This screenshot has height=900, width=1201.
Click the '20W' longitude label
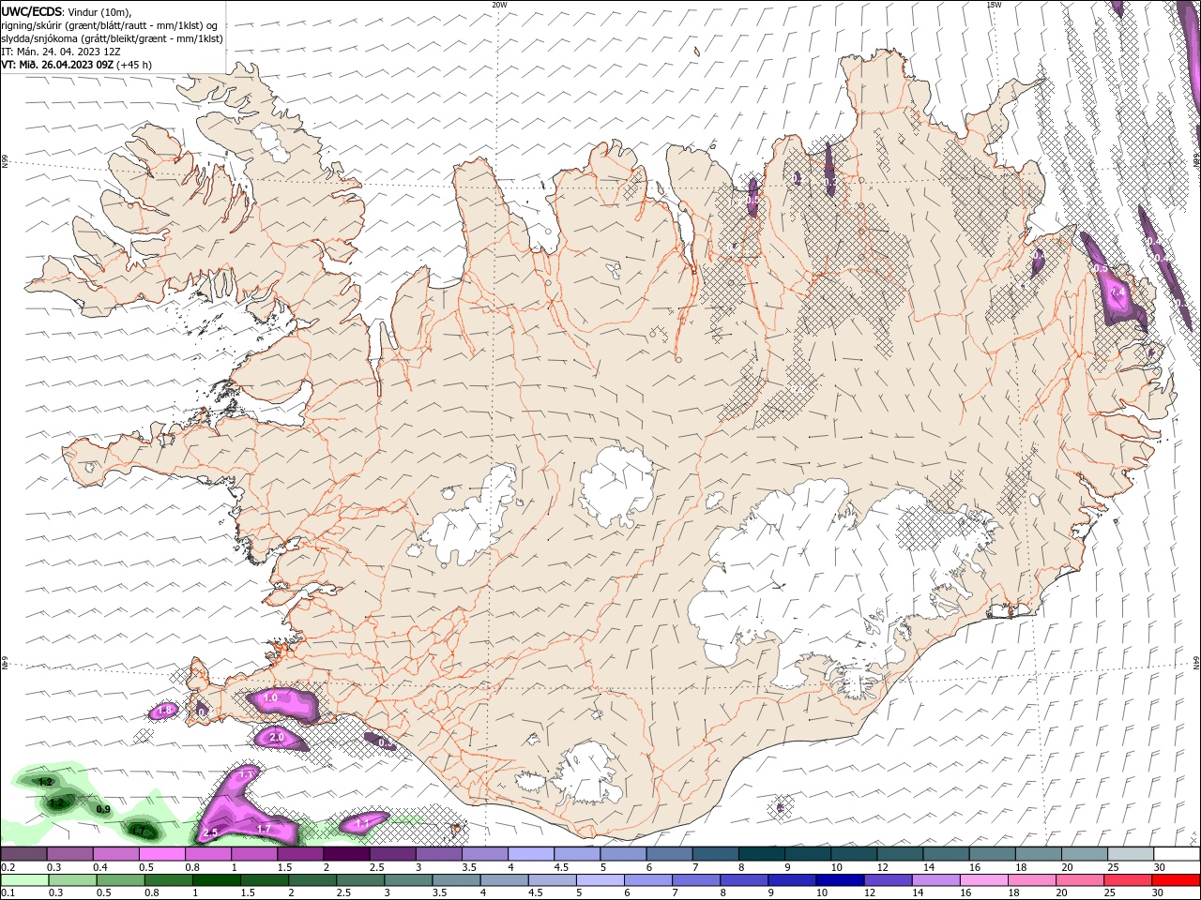[x=499, y=5]
